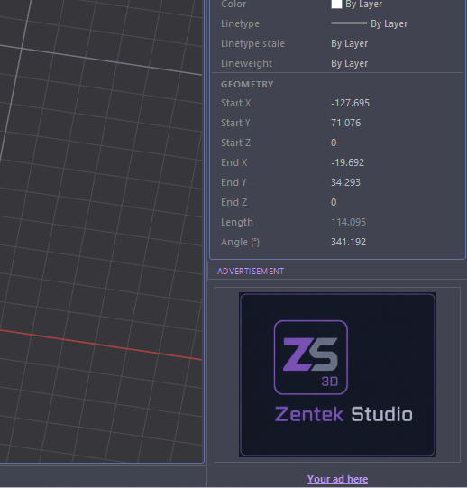Click the Angle (°) property label
The width and height of the screenshot is (467, 488).
240,242
